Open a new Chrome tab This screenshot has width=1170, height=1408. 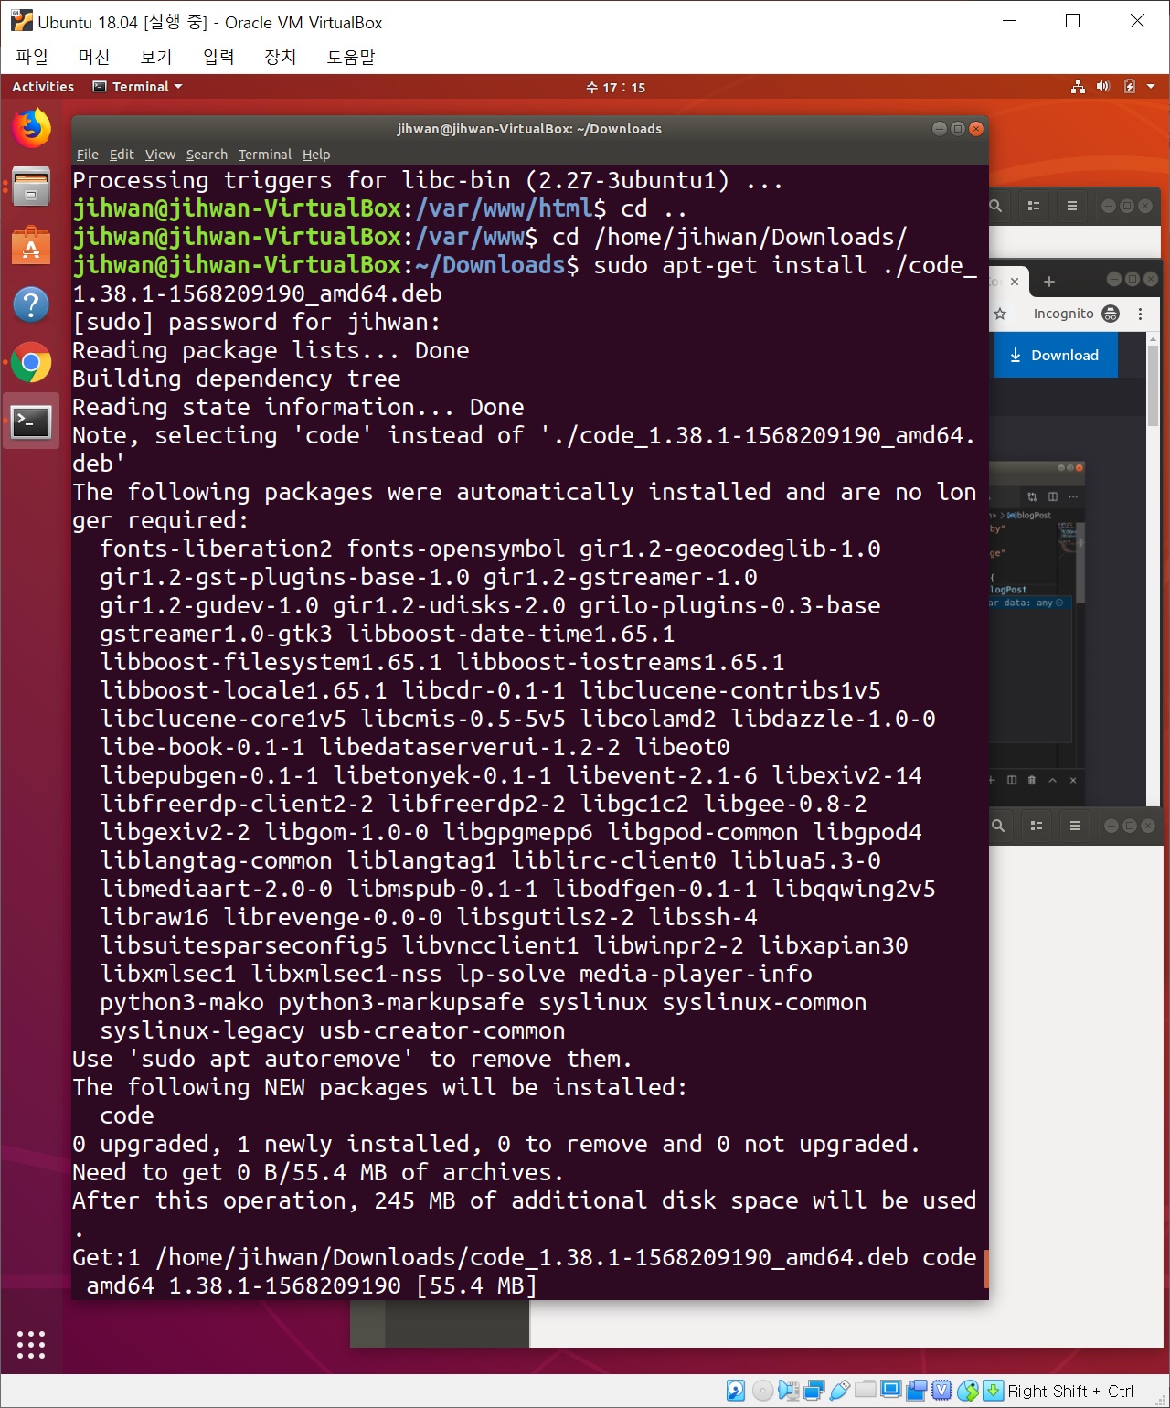(x=1049, y=282)
